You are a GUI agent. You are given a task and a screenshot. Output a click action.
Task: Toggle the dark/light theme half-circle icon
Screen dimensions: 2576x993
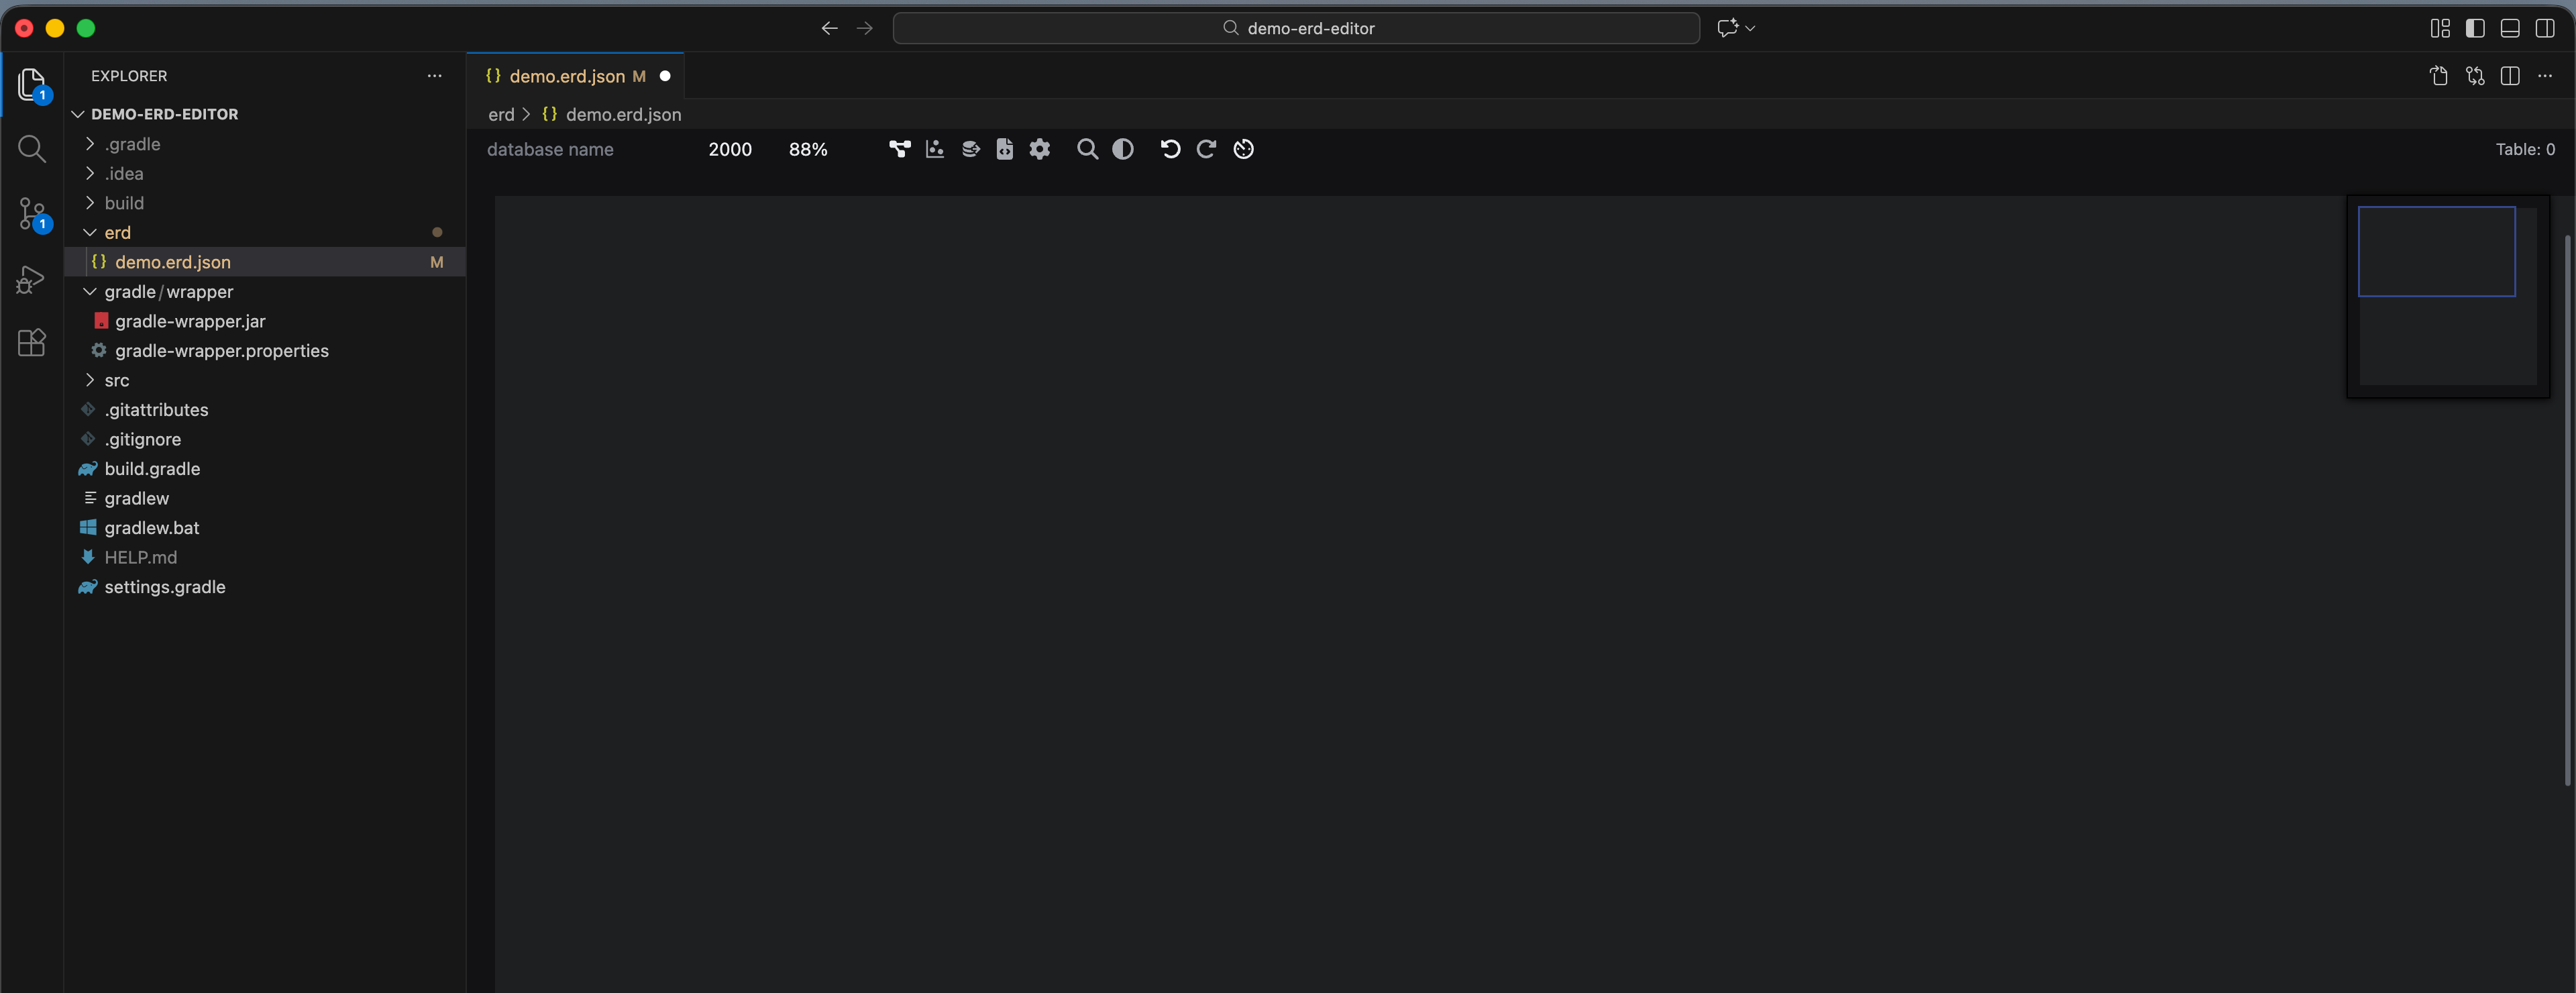[x=1123, y=149]
